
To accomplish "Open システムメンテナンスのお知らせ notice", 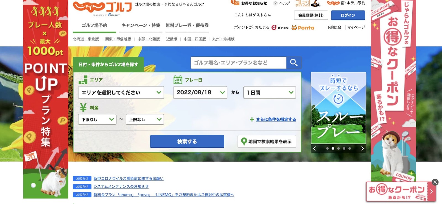I will click(121, 187).
